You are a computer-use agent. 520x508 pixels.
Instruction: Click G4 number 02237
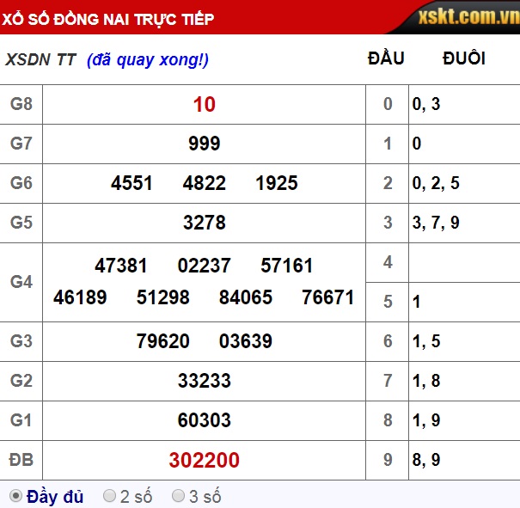pos(204,266)
